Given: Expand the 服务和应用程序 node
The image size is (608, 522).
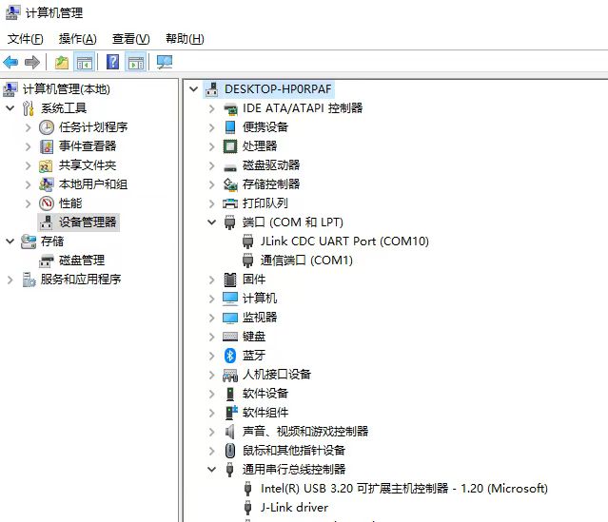Looking at the screenshot, I should pyautogui.click(x=10, y=279).
